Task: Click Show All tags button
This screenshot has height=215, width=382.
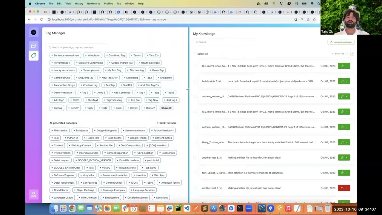Action: pyautogui.click(x=166, y=108)
